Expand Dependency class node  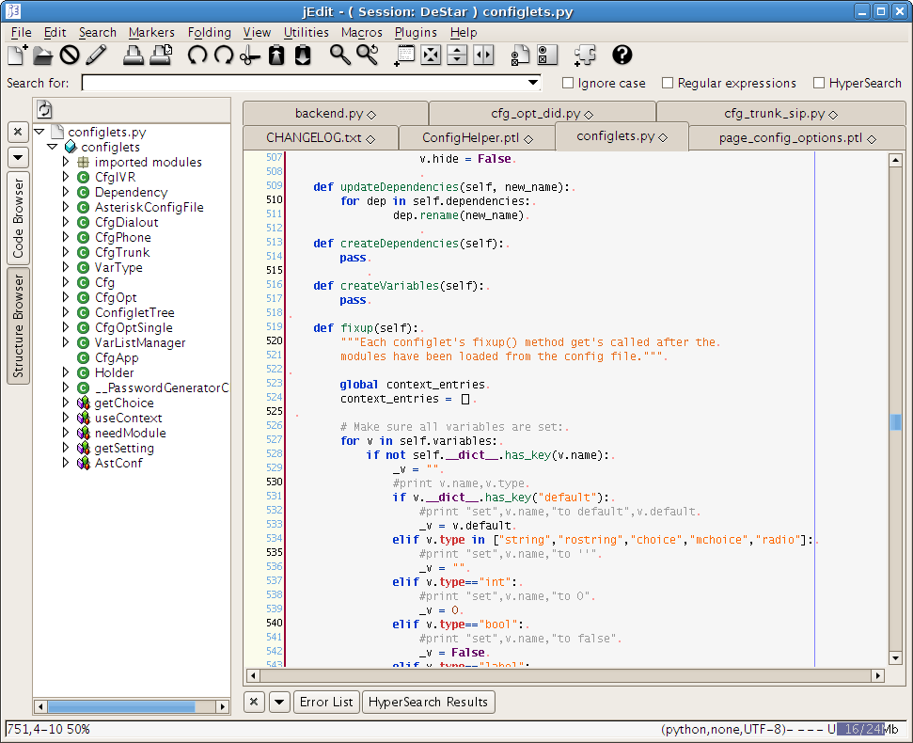click(66, 192)
